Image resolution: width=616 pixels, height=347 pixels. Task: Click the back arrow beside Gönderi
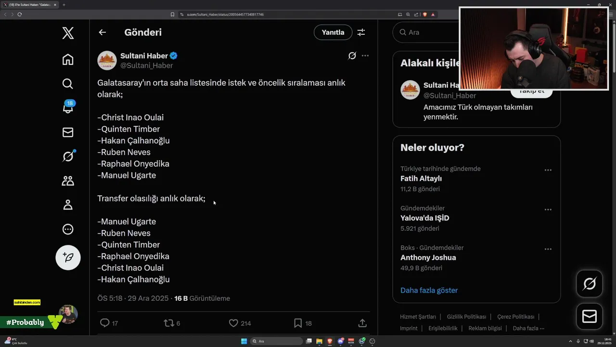click(x=102, y=32)
